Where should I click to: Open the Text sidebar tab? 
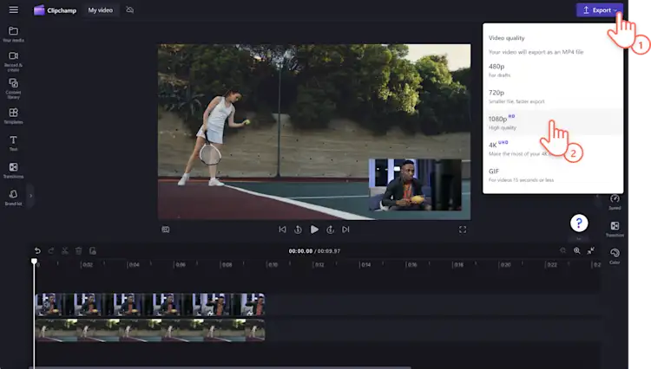[13, 143]
